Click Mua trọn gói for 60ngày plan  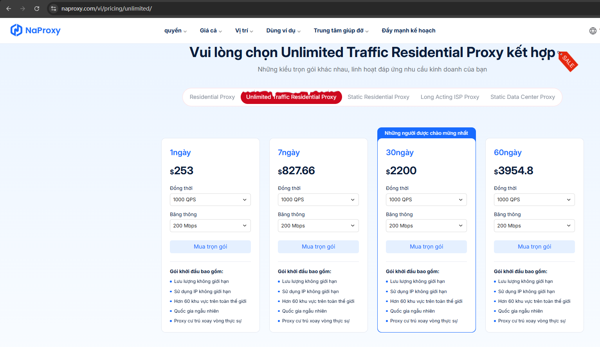coord(534,247)
